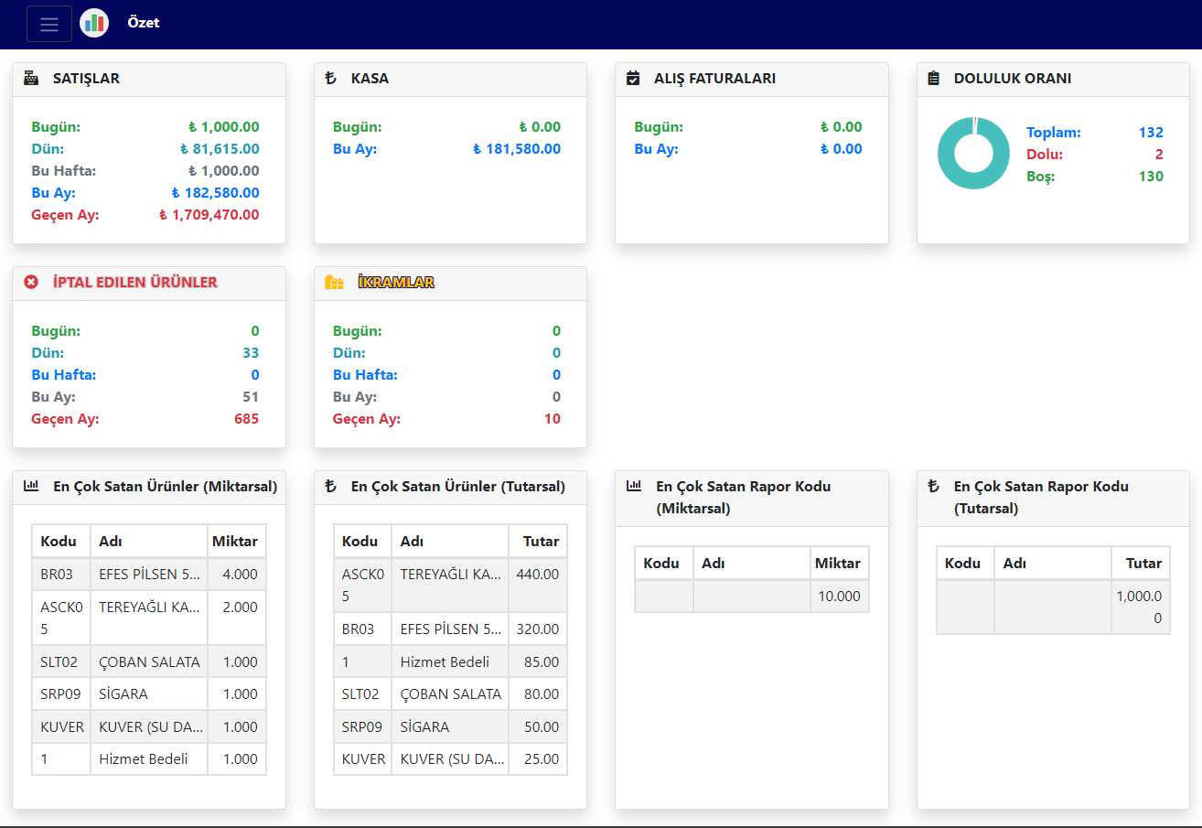Click the cancelled products value 685
The image size is (1202, 828).
[246, 419]
